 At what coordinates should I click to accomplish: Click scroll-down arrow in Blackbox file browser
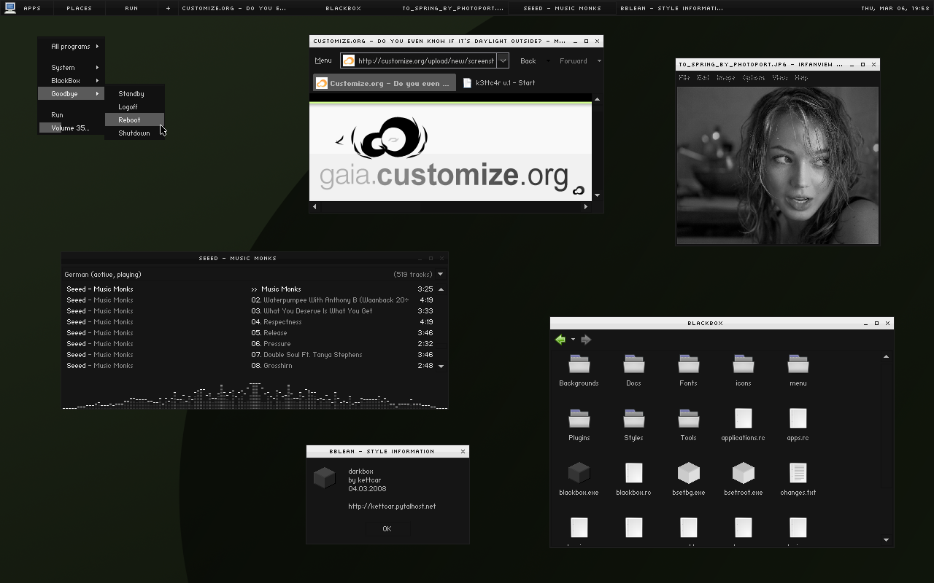pos(887,540)
